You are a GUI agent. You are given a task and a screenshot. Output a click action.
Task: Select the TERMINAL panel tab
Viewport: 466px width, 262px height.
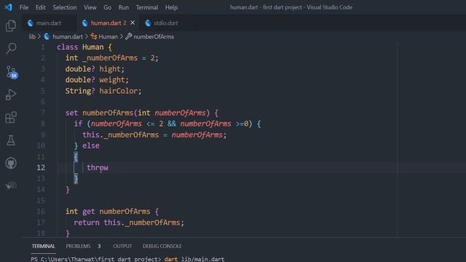pos(44,246)
